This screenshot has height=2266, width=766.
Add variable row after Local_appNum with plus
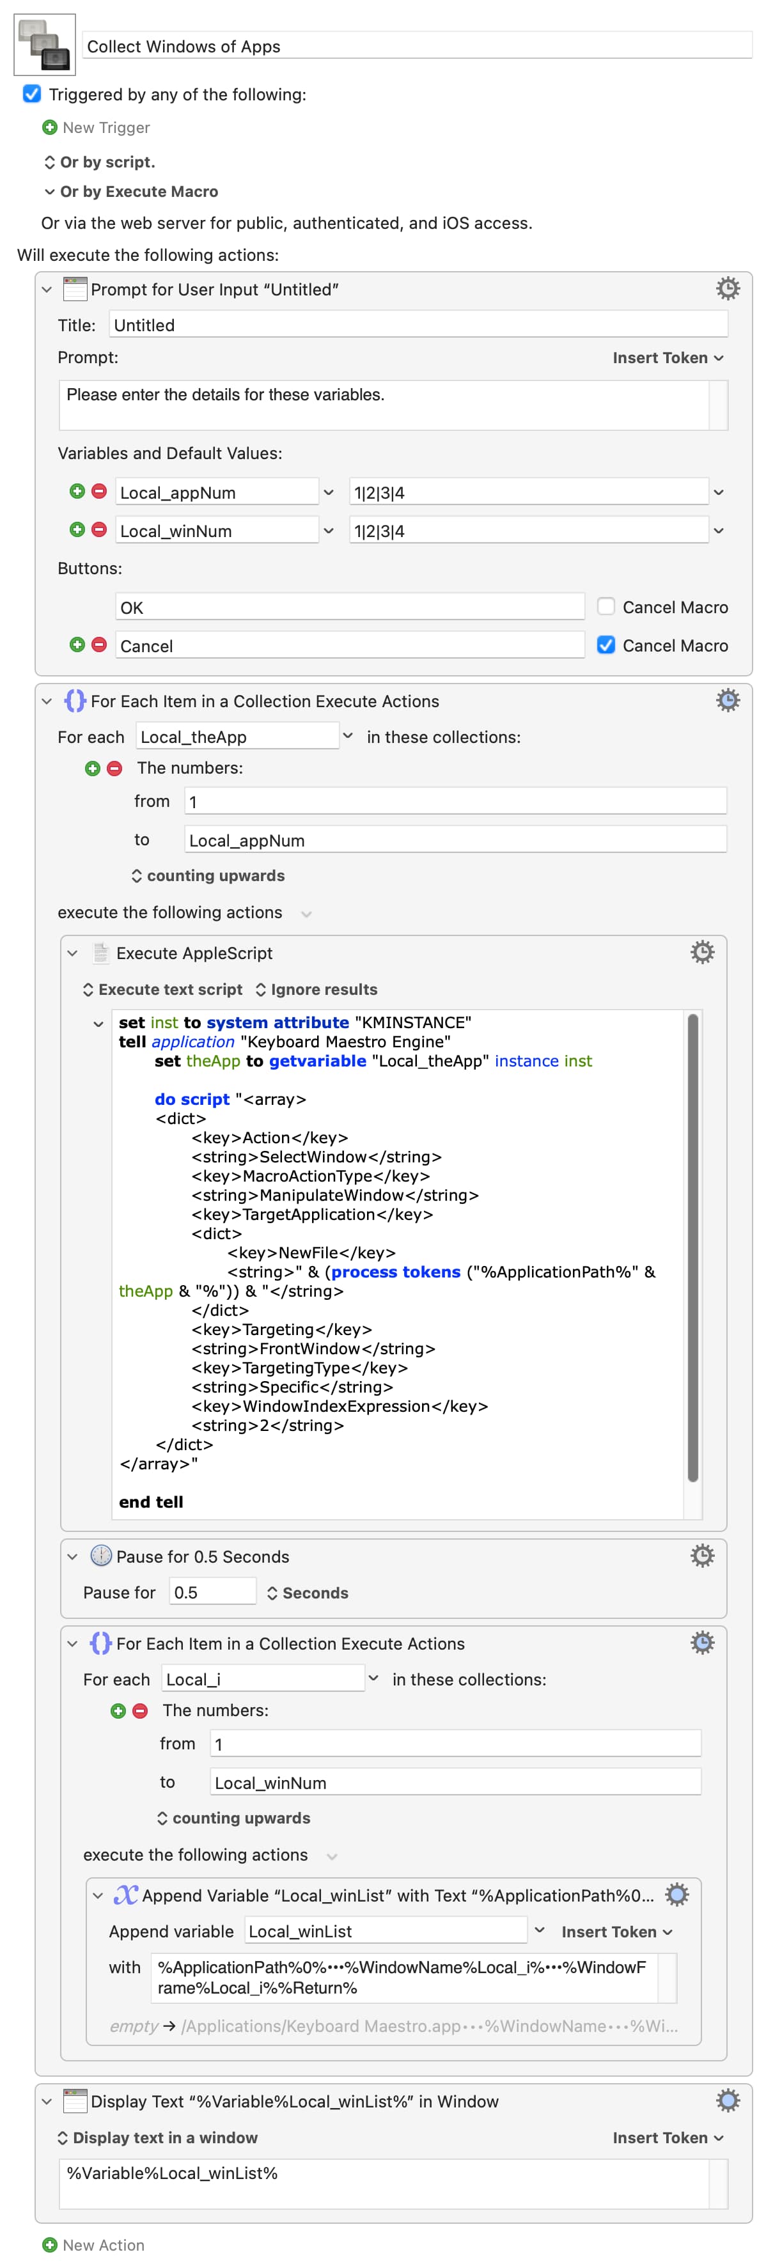77,491
